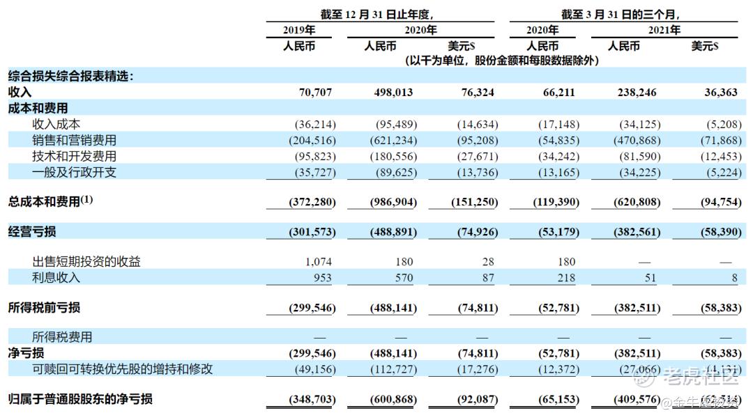
Task: Click the row label 所得税前亏损
Action: (44, 308)
